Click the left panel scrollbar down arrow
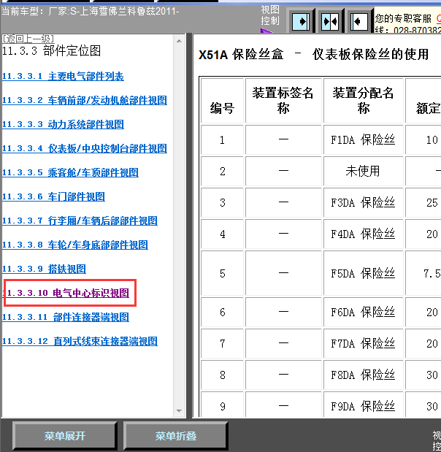 point(179,411)
